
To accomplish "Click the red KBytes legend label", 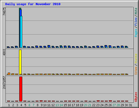I will [x=136, y=97].
